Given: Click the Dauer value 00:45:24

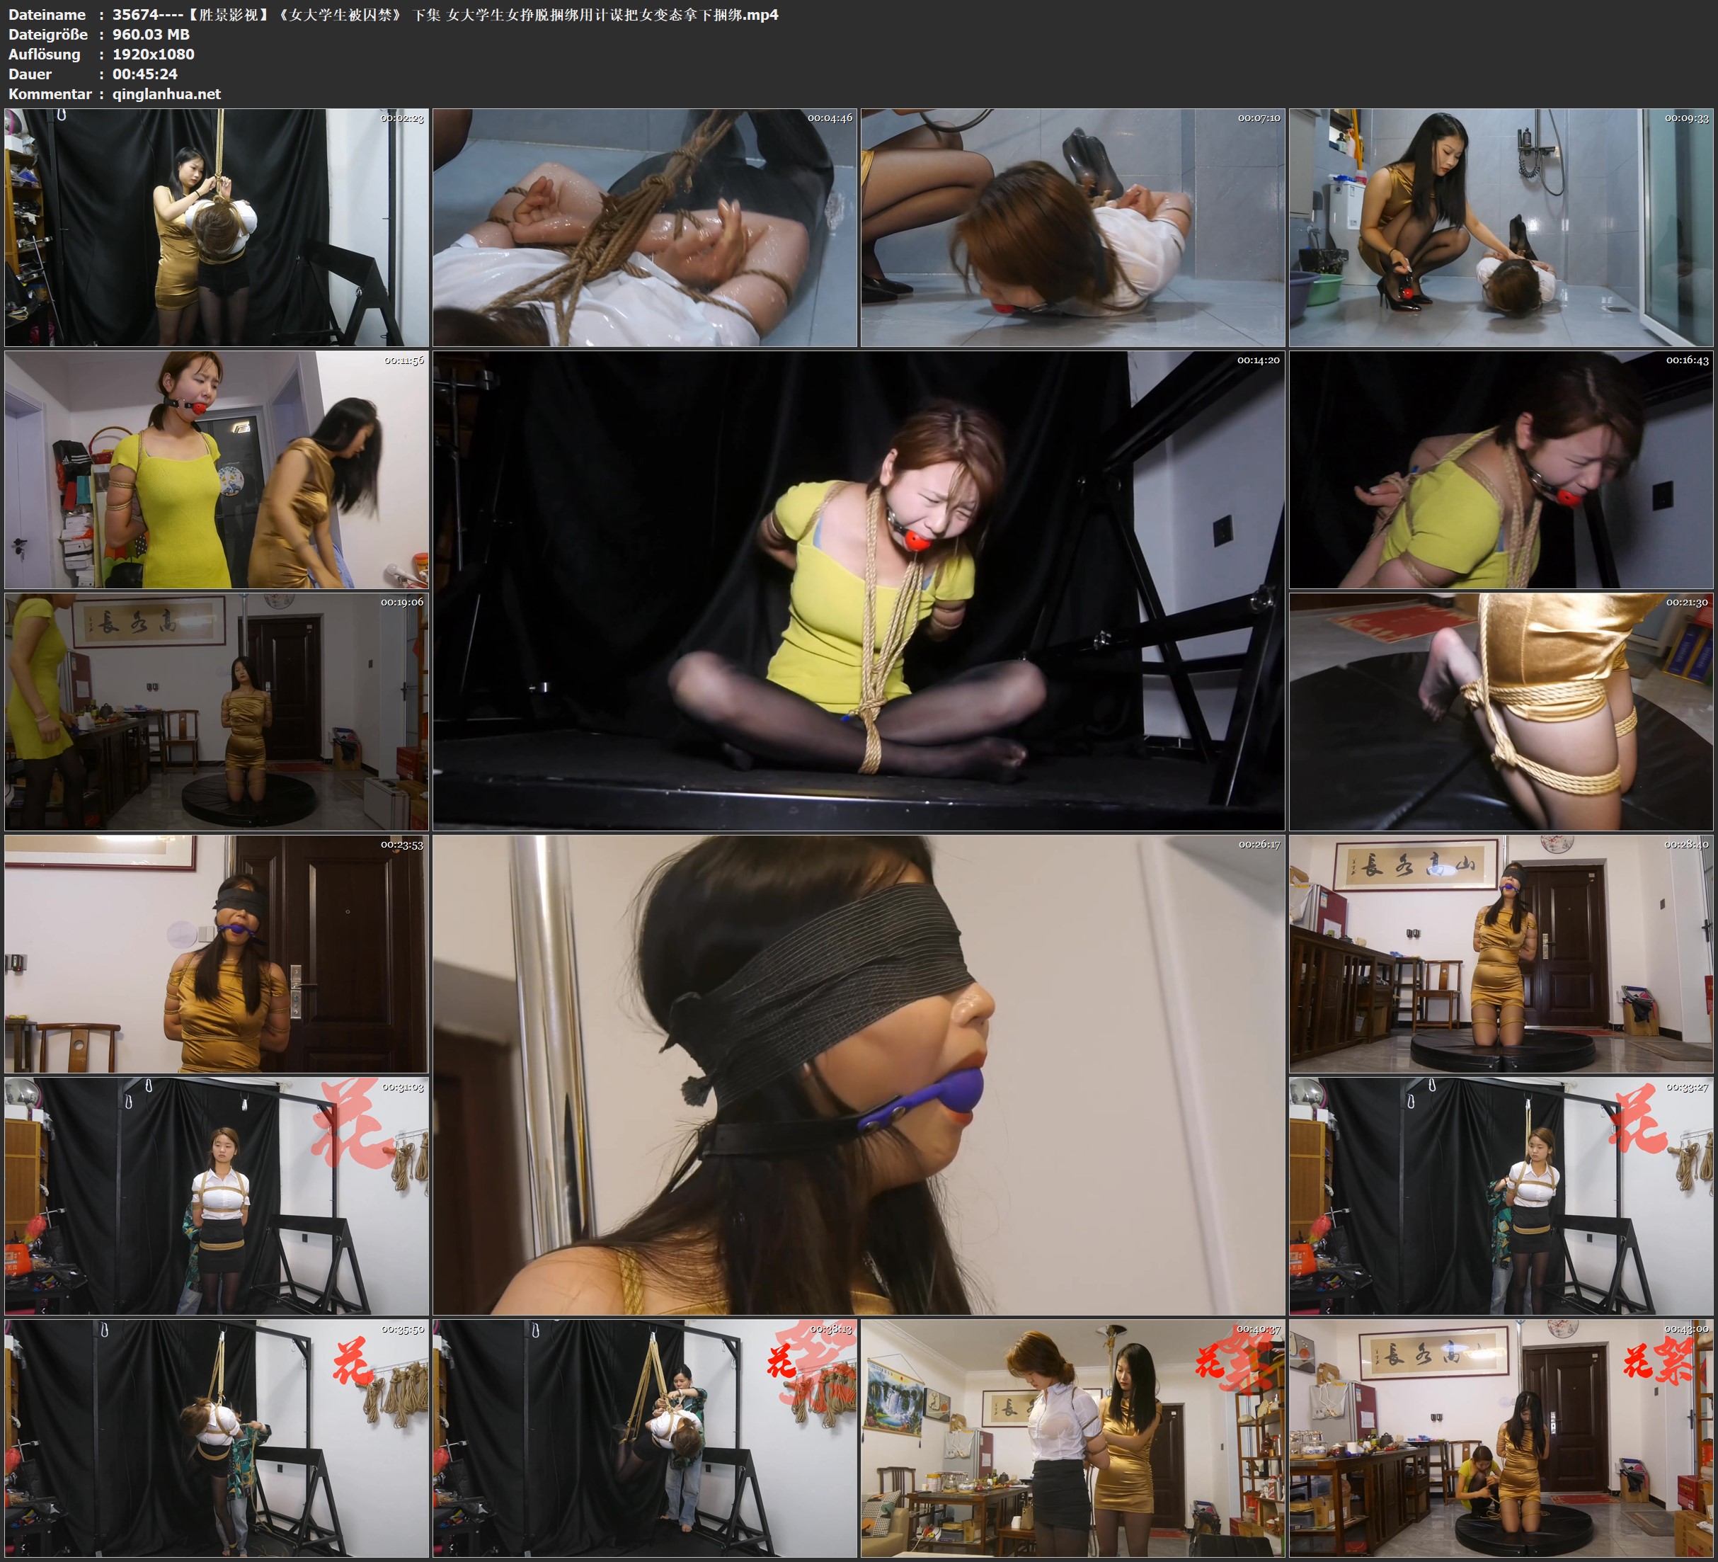Looking at the screenshot, I should click(145, 74).
